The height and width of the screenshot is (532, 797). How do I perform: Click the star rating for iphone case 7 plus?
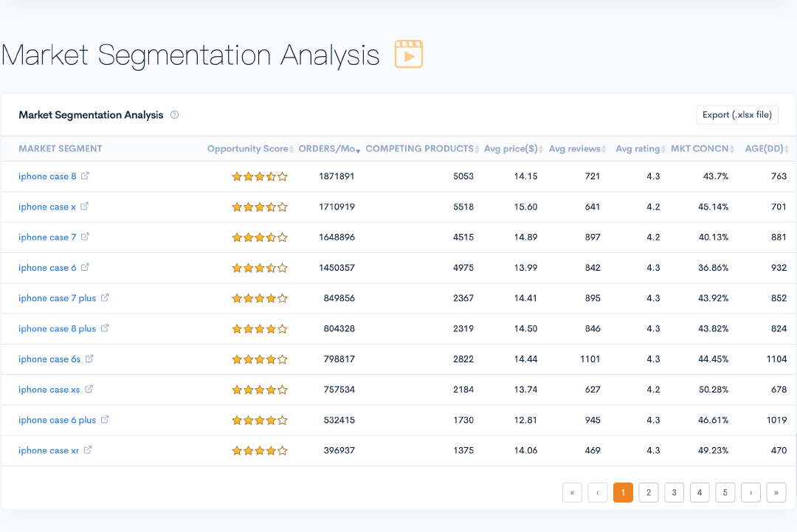260,298
